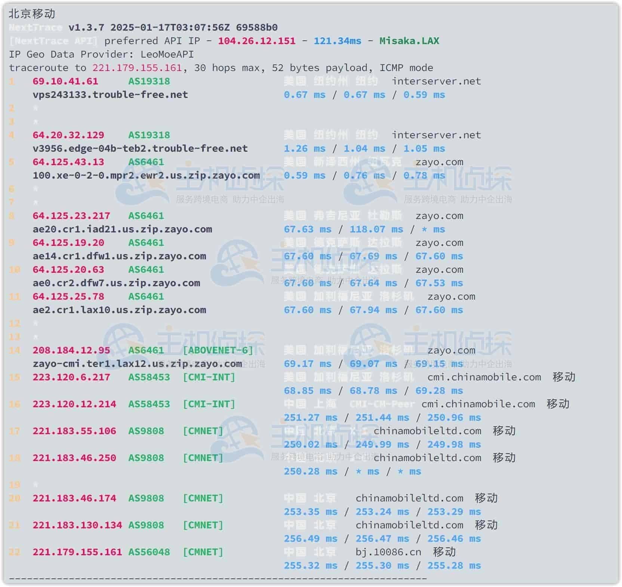Click the "253.35 ms" latency value
Image resolution: width=622 pixels, height=587 pixels.
click(x=311, y=512)
